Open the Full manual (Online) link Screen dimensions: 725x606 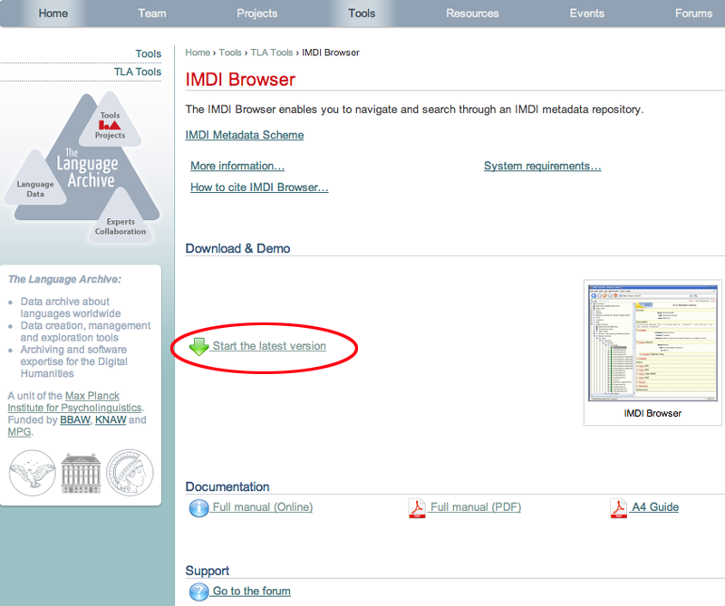point(263,507)
